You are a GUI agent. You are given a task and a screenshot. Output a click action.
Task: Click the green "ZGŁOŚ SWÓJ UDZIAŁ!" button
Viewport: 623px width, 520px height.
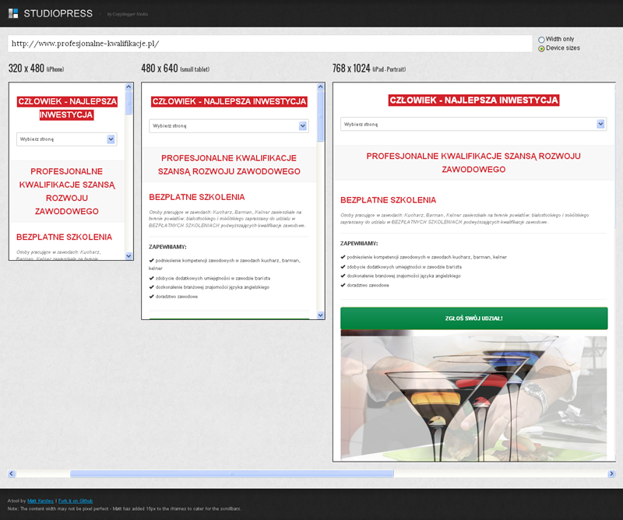click(473, 318)
